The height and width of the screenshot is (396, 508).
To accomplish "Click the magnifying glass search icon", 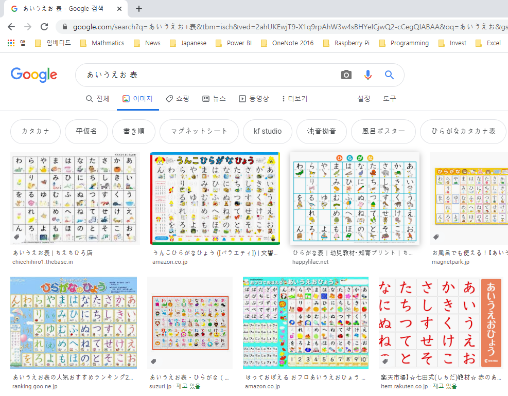I will [x=390, y=75].
